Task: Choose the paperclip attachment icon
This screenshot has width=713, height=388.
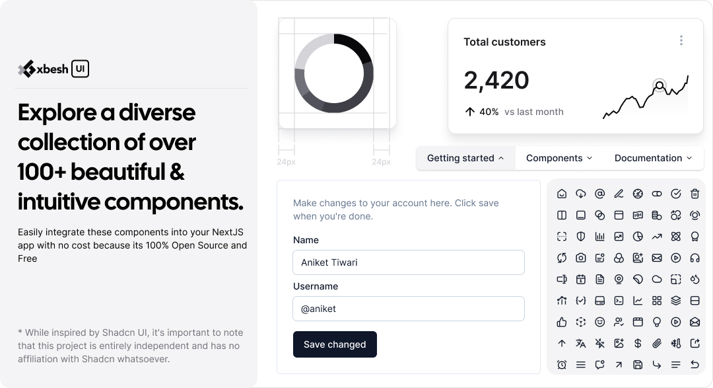Action: (657, 343)
